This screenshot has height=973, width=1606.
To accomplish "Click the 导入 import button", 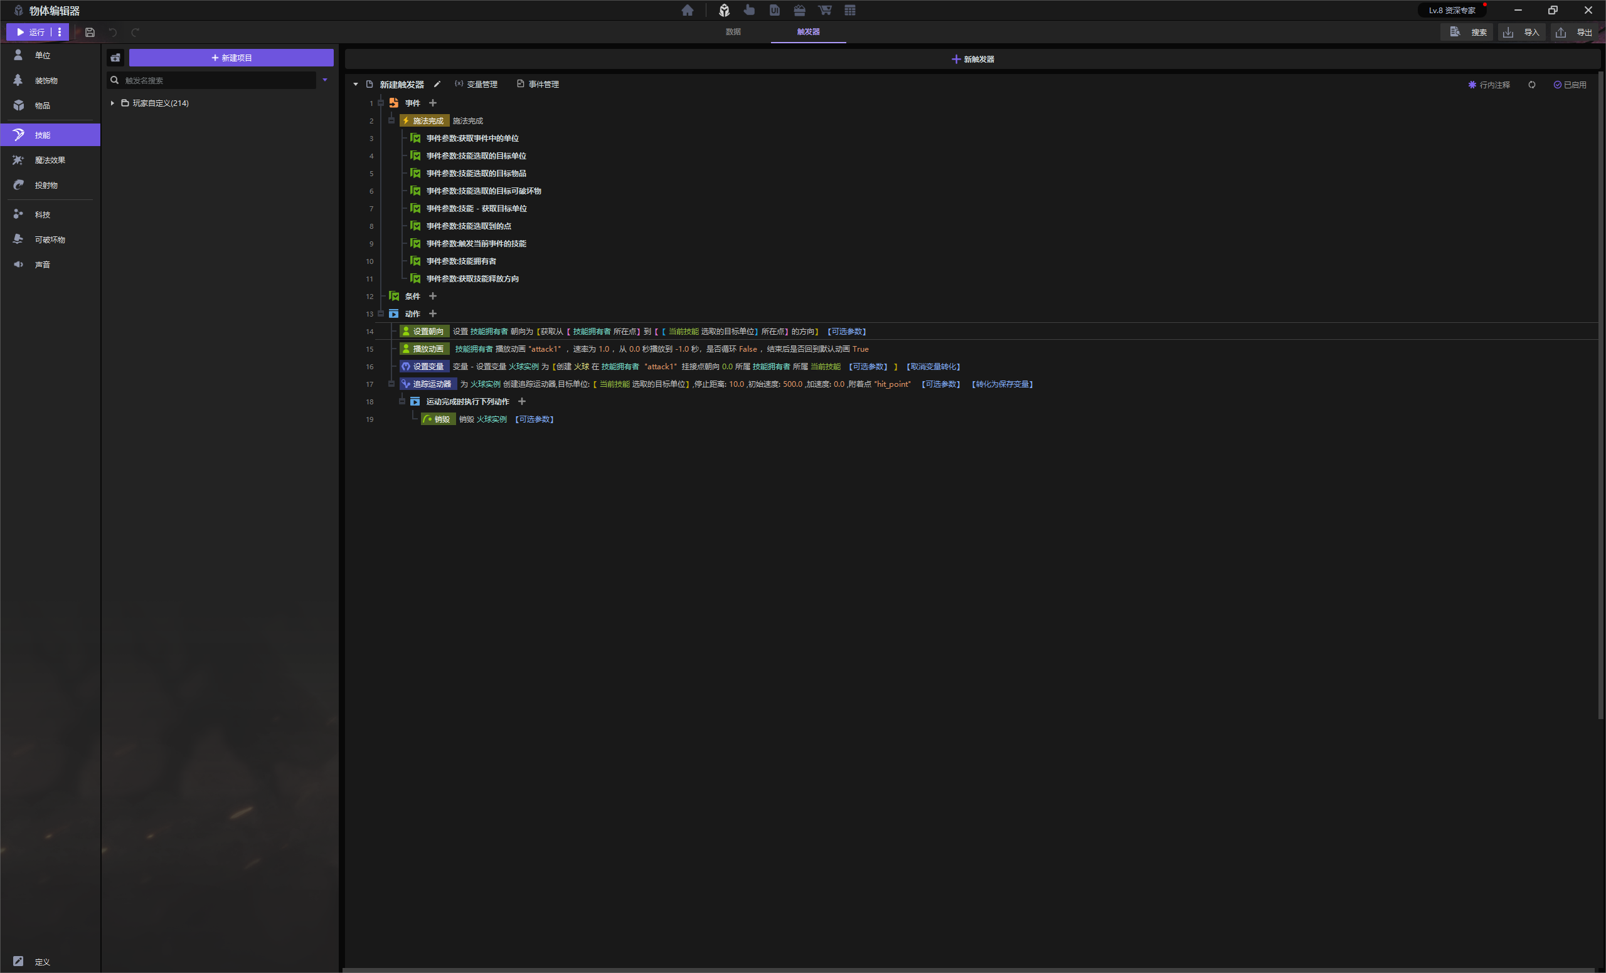I will coord(1521,32).
